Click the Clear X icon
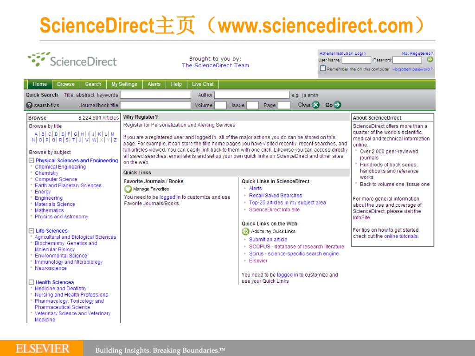This screenshot has height=356, width=475. point(315,105)
